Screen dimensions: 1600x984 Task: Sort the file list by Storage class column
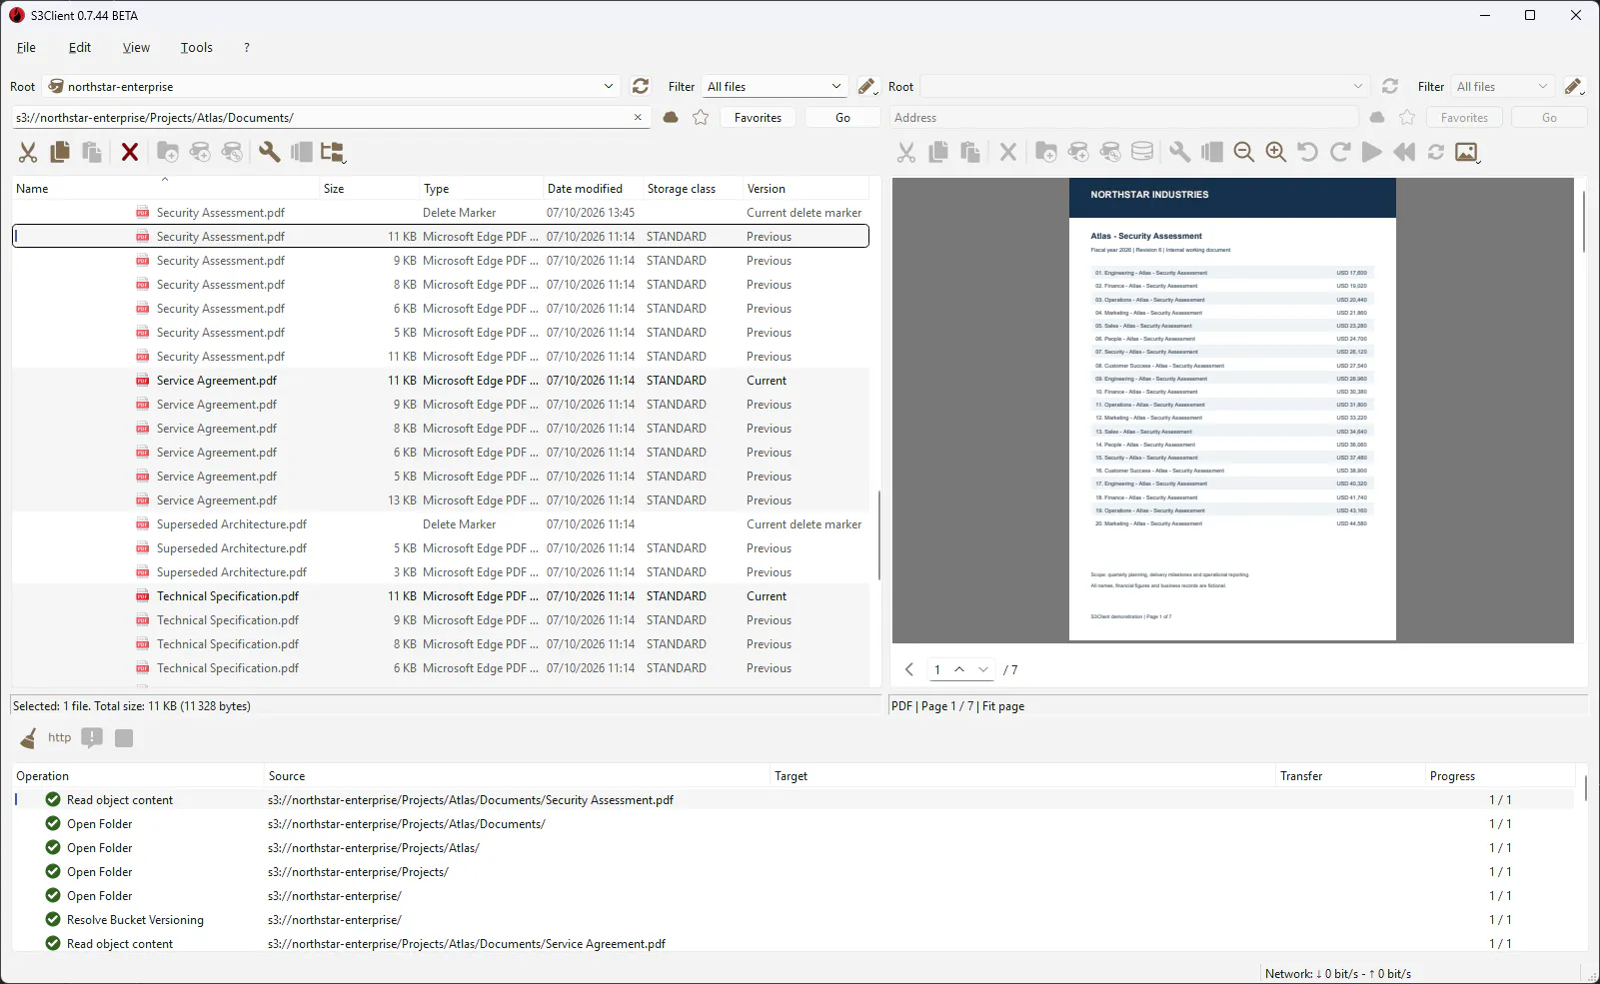(x=692, y=188)
